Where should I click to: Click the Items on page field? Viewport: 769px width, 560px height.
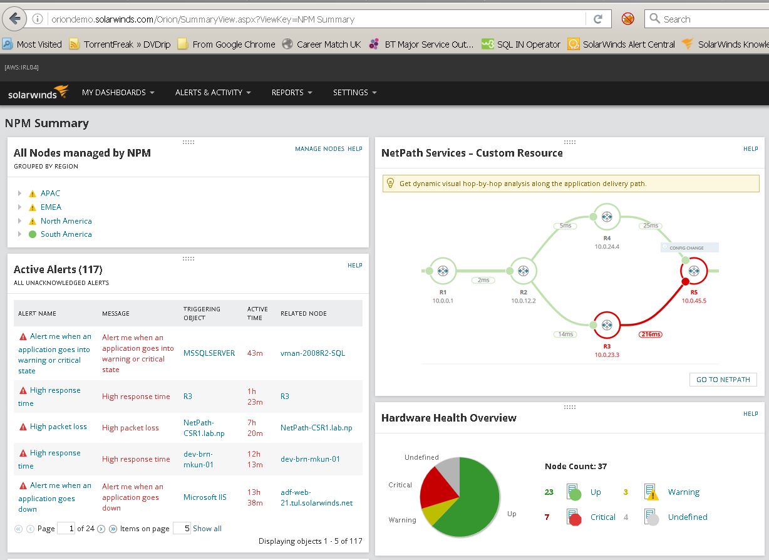point(182,528)
